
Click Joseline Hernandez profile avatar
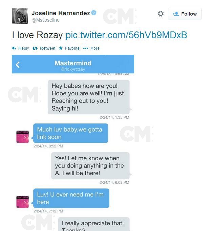[x=20, y=16]
